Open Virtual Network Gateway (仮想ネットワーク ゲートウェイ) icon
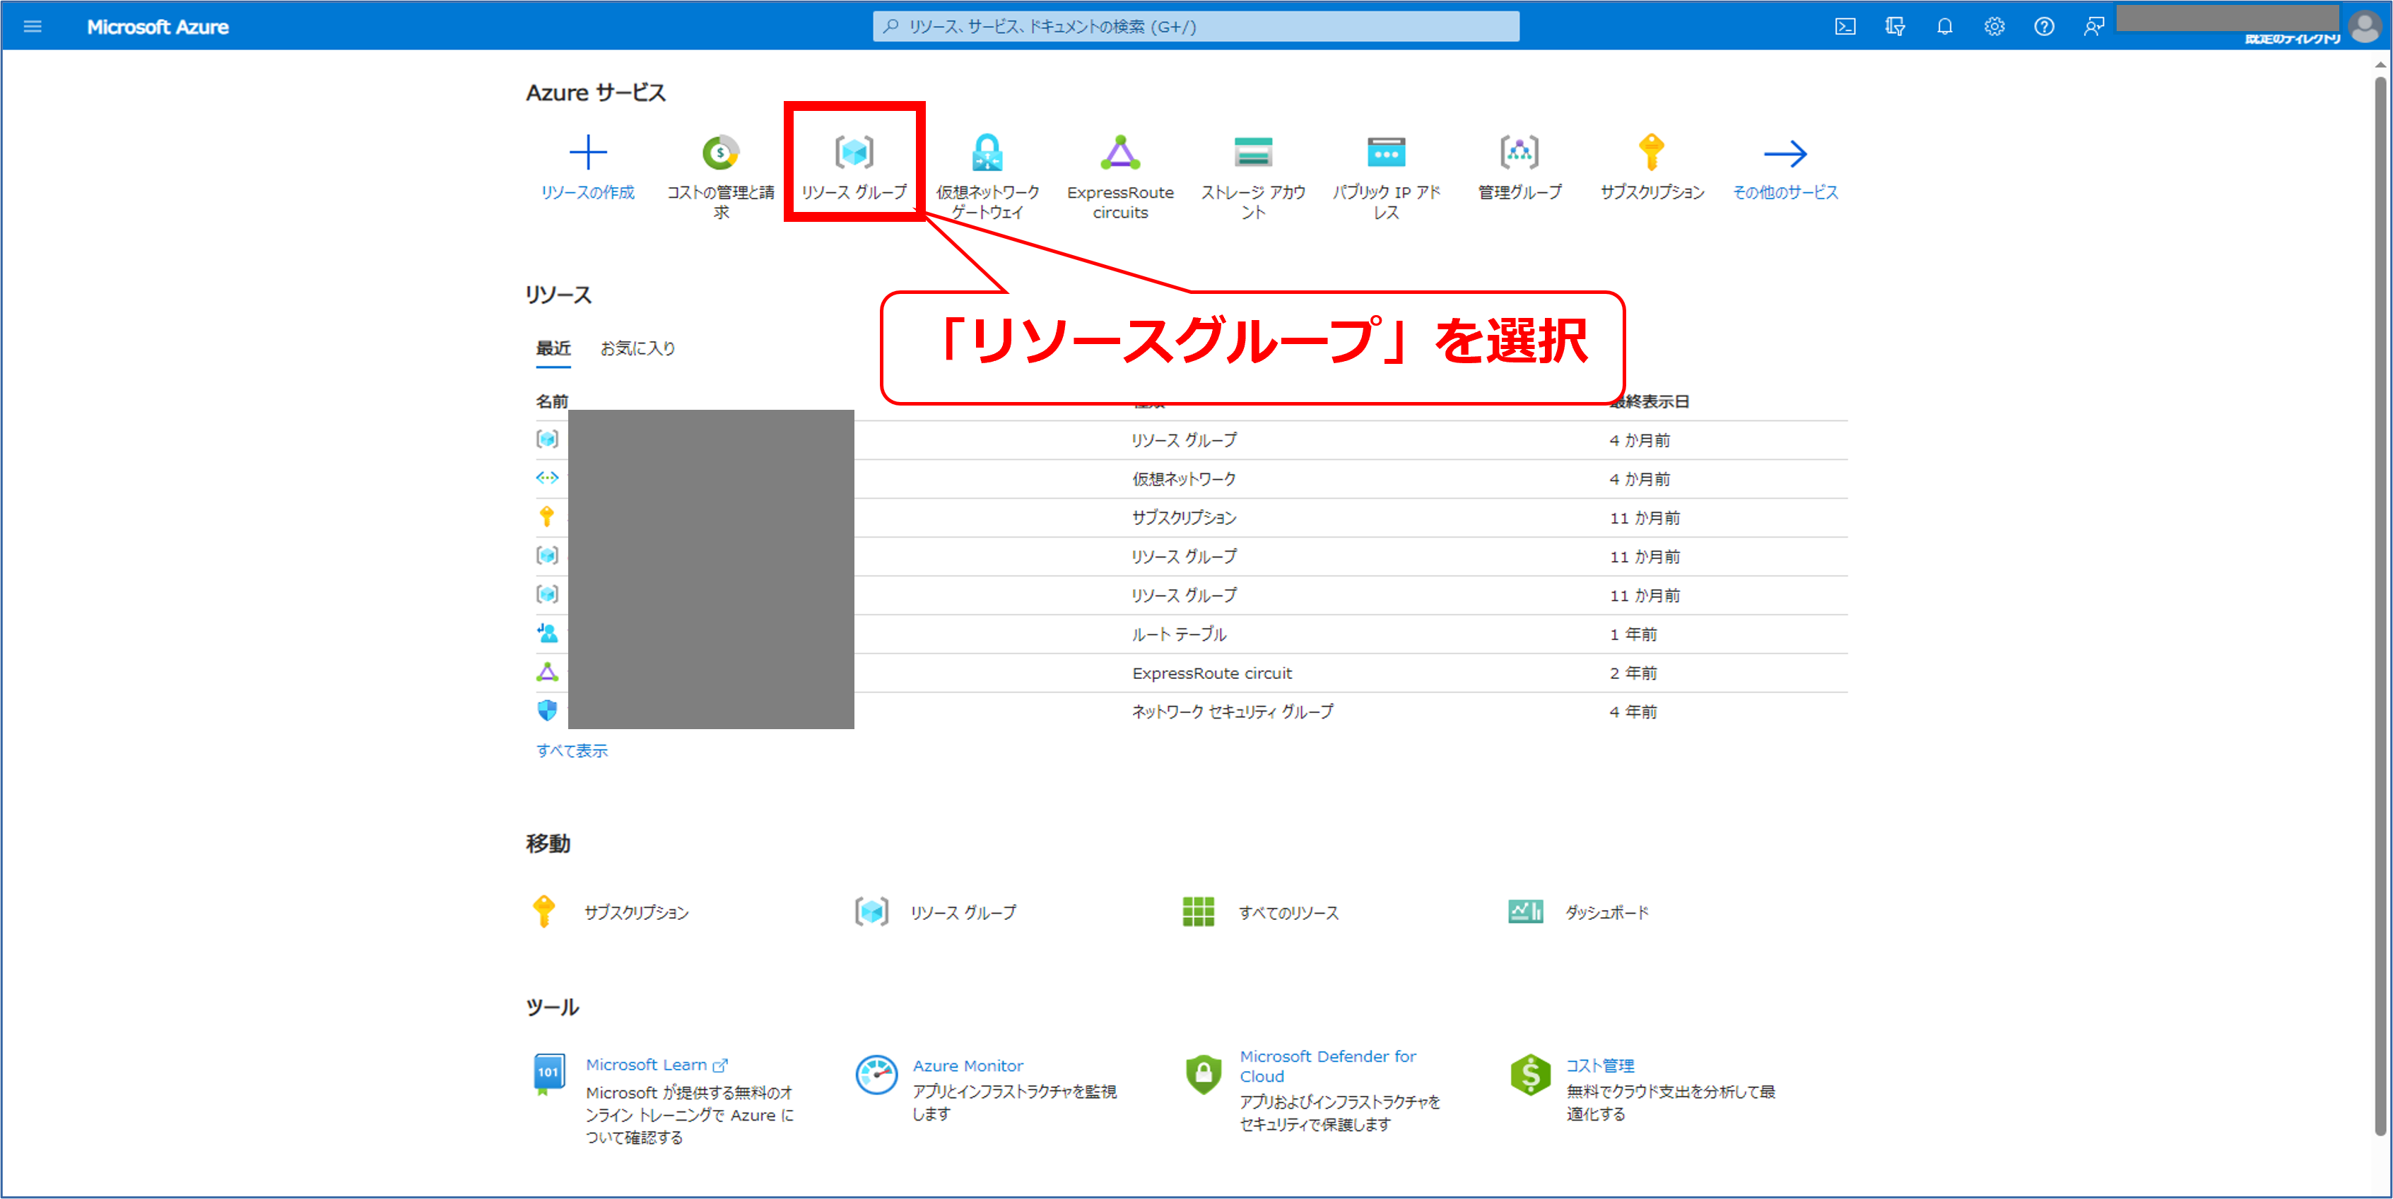 987,153
